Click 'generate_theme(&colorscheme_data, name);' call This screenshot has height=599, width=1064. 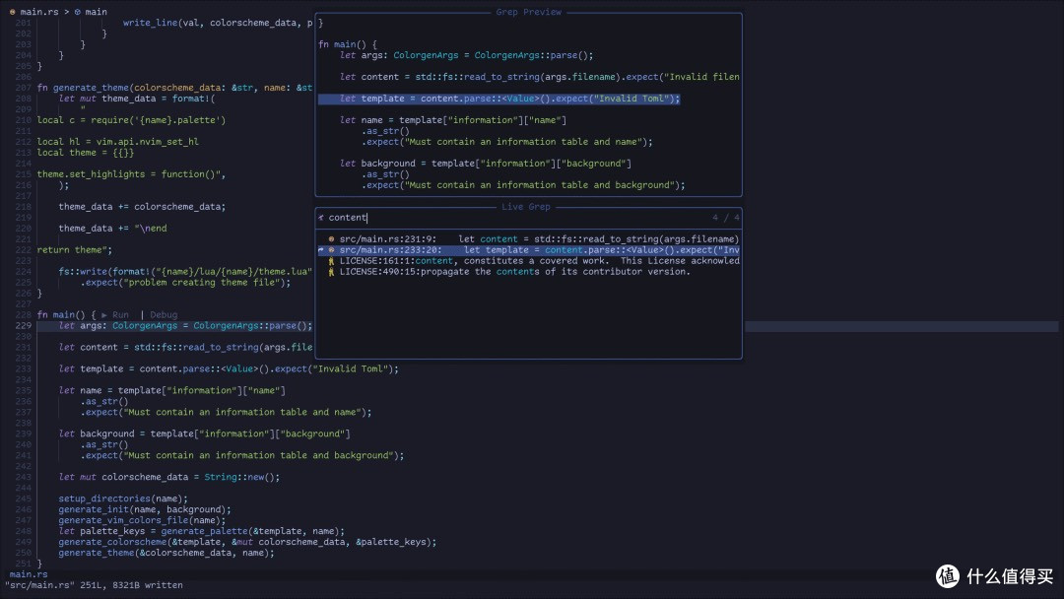click(166, 553)
